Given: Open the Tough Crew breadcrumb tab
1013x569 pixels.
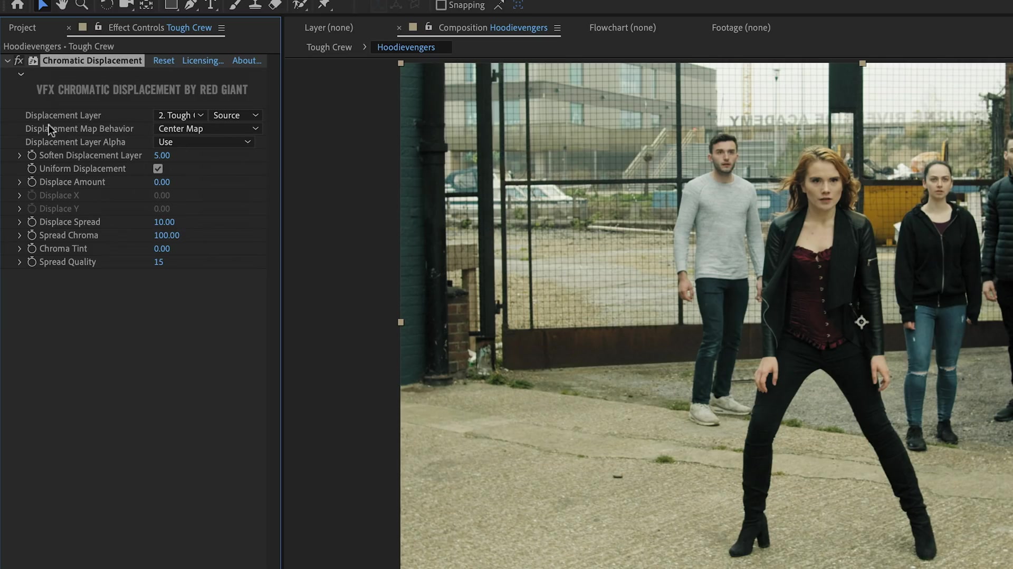Looking at the screenshot, I should point(329,47).
